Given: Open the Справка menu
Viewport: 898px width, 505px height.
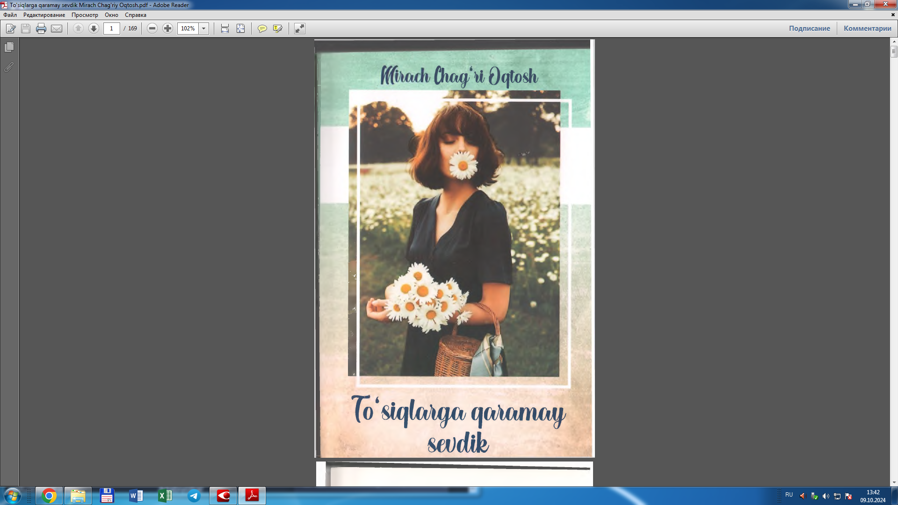Looking at the screenshot, I should tap(135, 15).
